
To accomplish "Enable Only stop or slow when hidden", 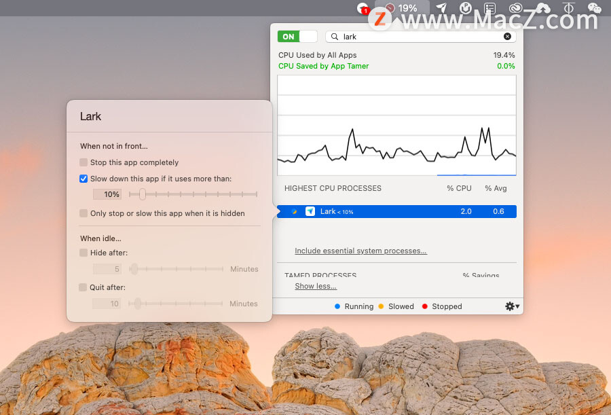I will tap(84, 213).
